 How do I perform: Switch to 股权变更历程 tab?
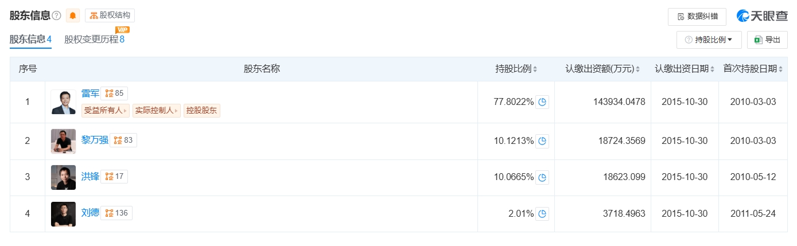(94, 40)
